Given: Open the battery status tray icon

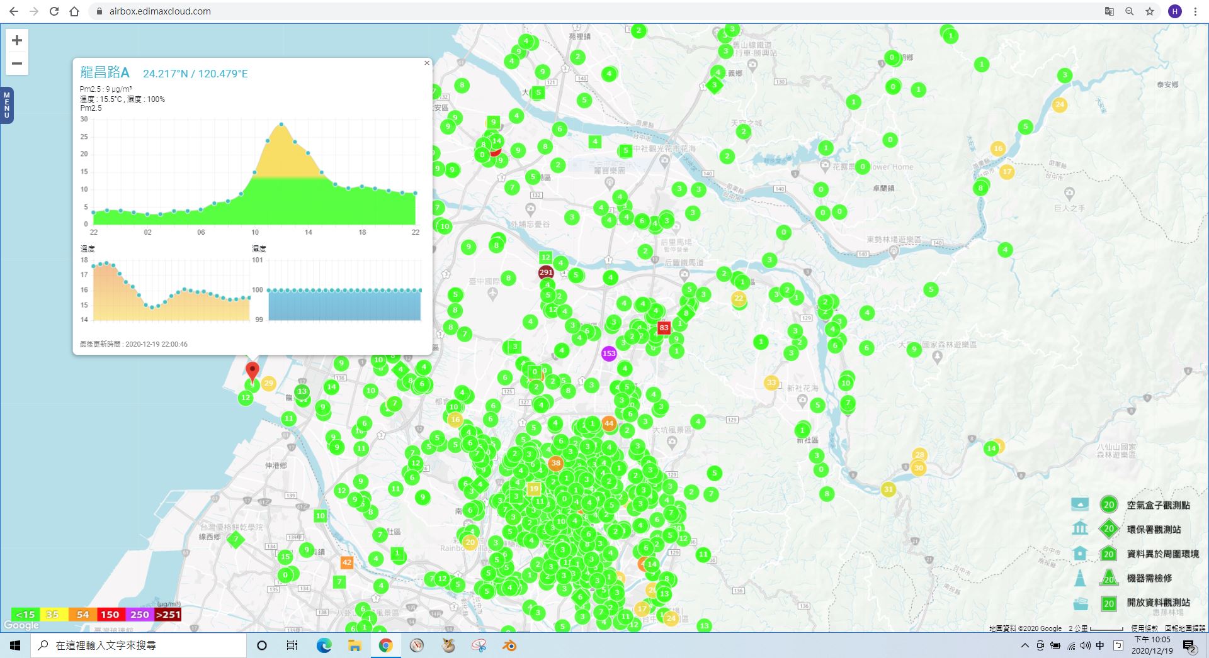Looking at the screenshot, I should coord(1055,645).
